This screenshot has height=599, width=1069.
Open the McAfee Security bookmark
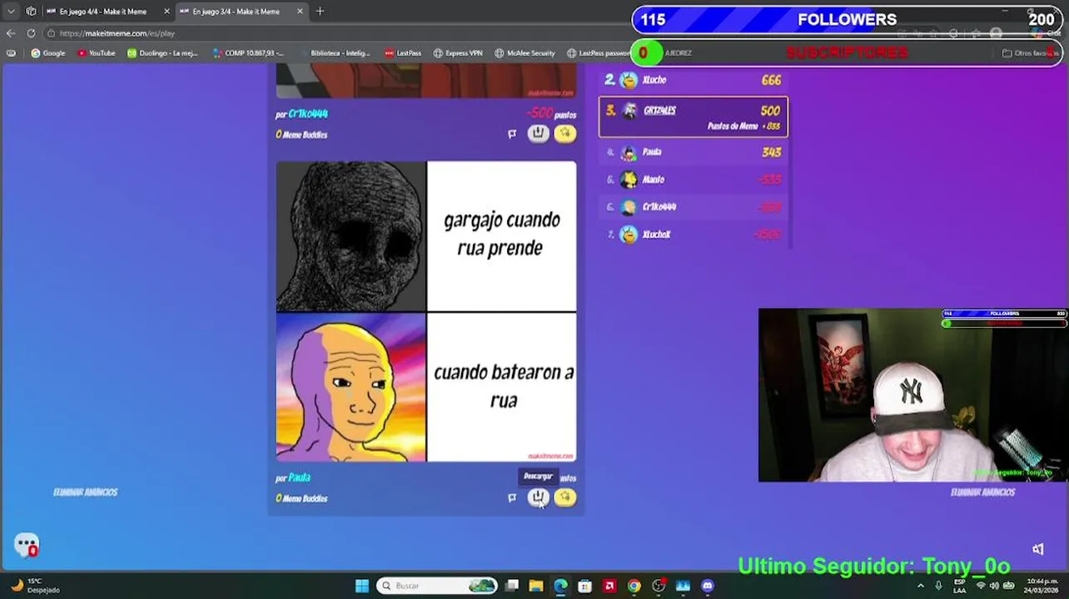(x=525, y=53)
